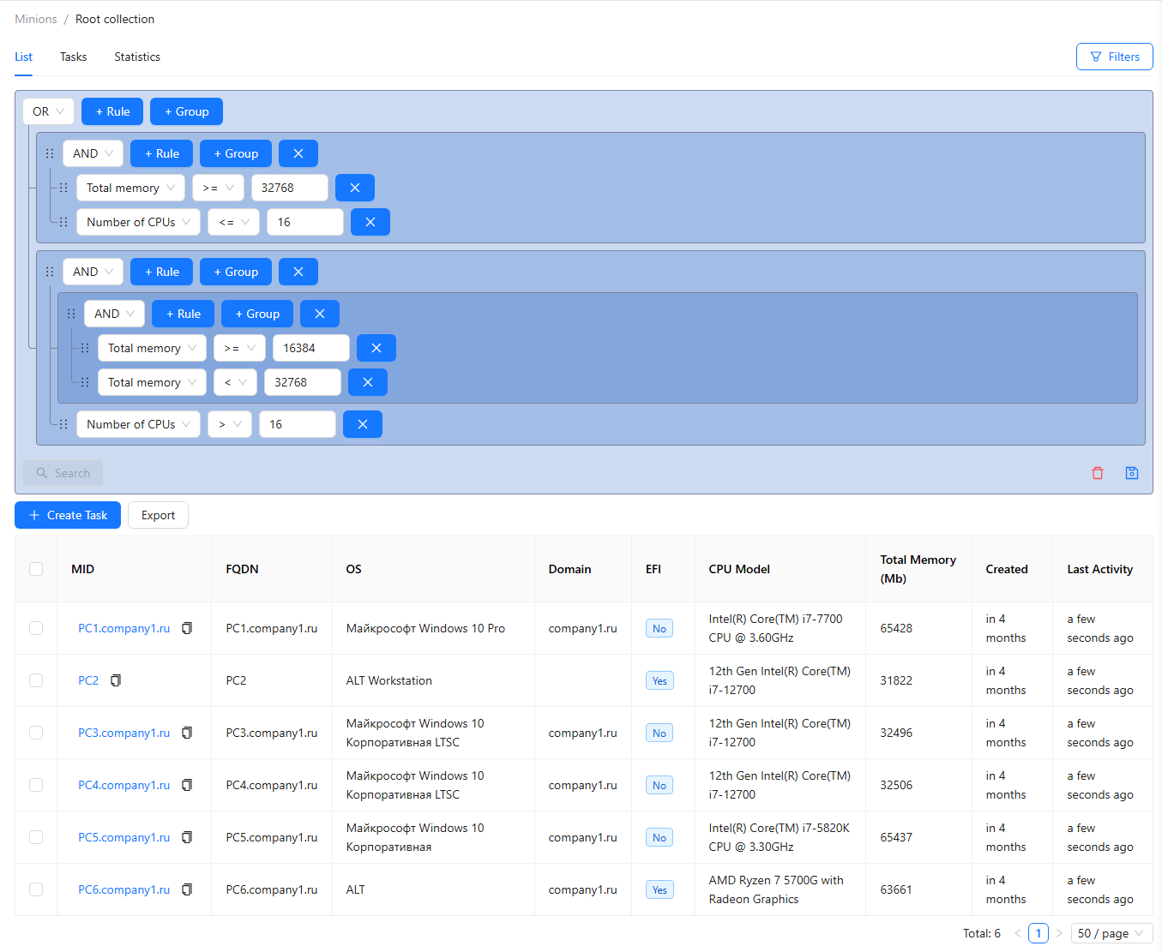This screenshot has height=952, width=1162.
Task: Go to previous page arrow
Action: (1018, 933)
